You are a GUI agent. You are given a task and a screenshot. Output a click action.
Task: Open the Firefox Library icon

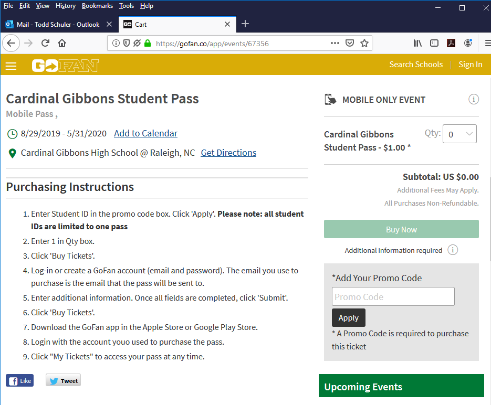pyautogui.click(x=417, y=43)
